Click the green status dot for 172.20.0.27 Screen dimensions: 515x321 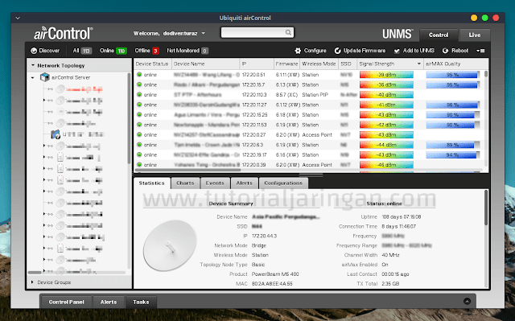(x=139, y=134)
